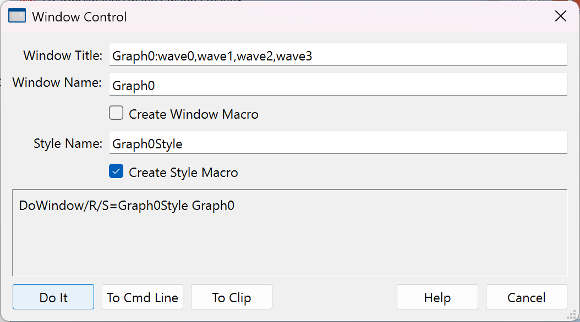Enable the Create Window Macro checkbox

click(116, 114)
